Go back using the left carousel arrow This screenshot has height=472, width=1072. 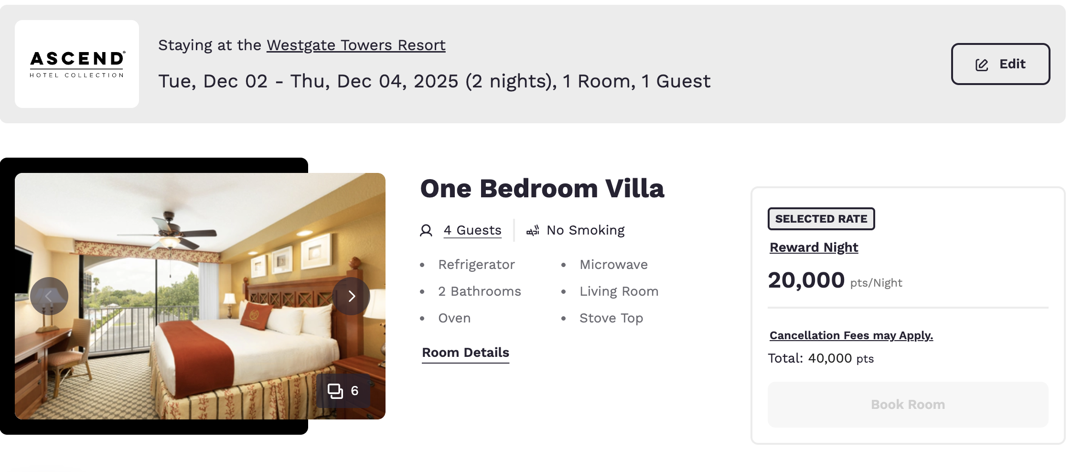tap(49, 296)
